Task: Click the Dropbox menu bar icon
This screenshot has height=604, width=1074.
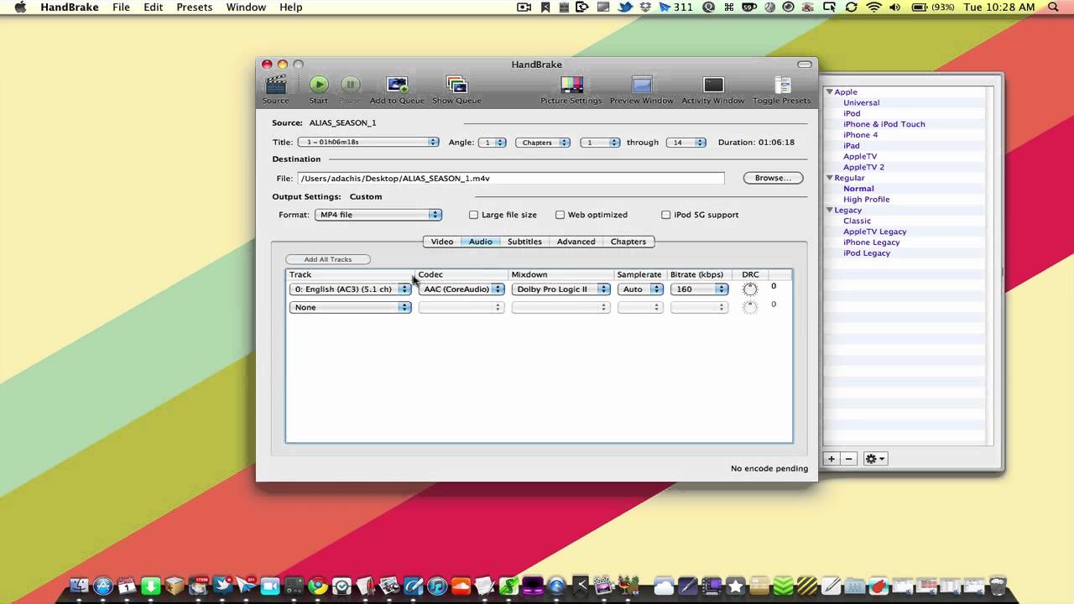Action: click(x=645, y=8)
